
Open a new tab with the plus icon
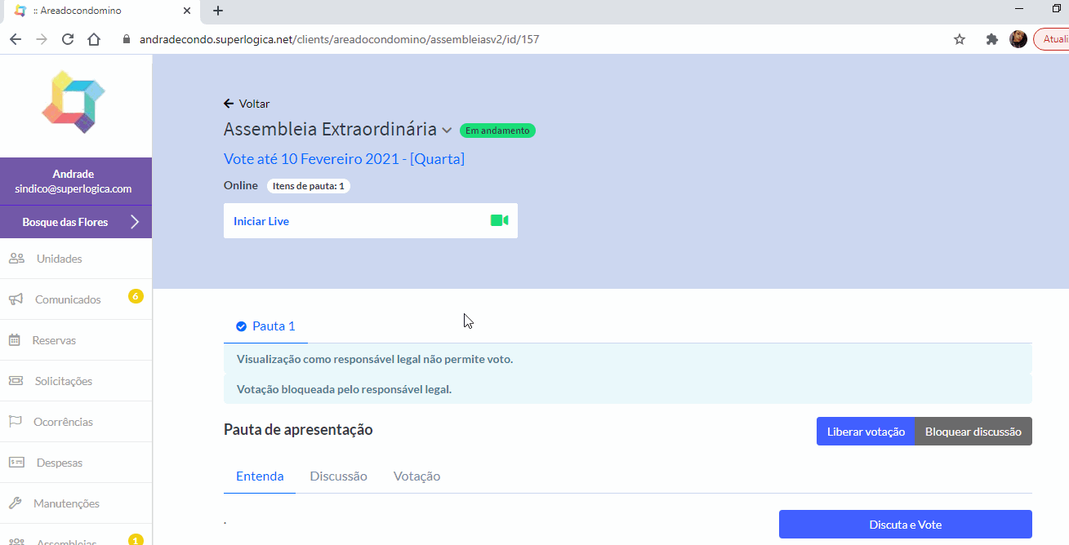218,11
